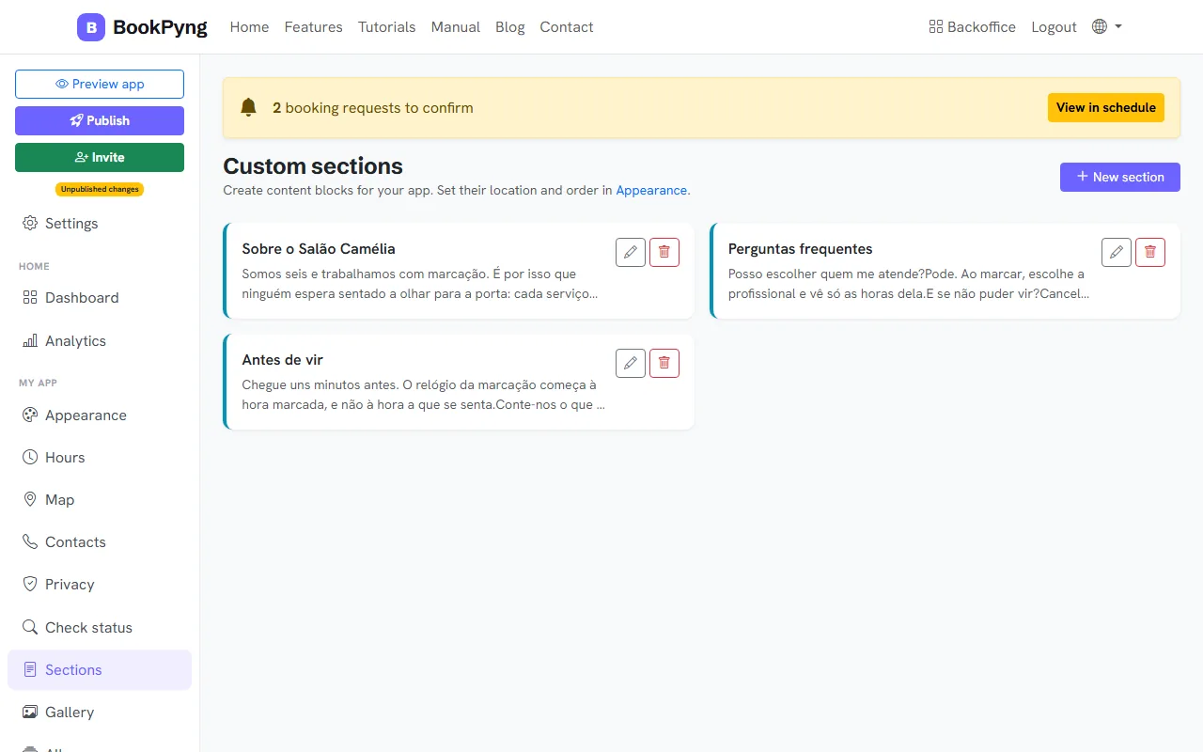Open Gallery in the sidebar
The image size is (1203, 752).
[x=100, y=713]
